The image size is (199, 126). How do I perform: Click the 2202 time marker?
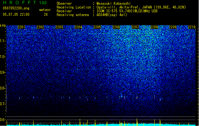coord(40,27)
